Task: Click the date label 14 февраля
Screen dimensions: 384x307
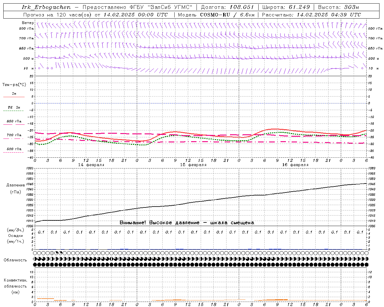Action: point(91,165)
